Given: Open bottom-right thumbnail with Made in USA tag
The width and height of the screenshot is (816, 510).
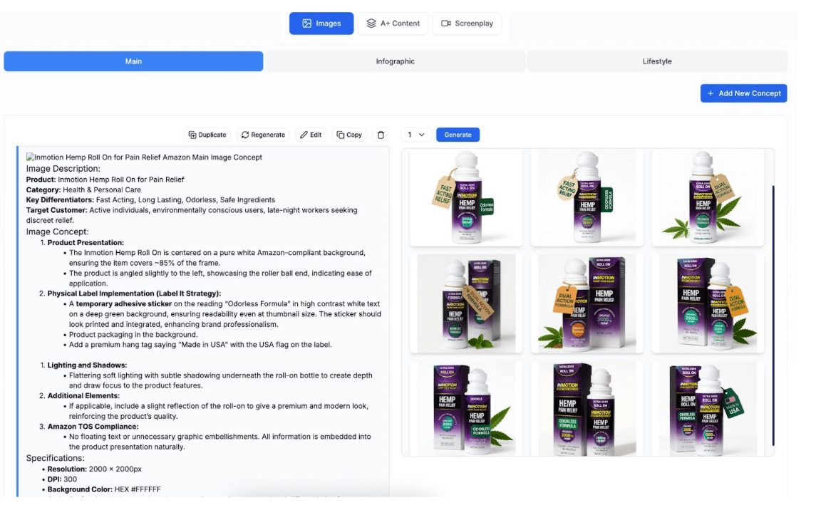Looking at the screenshot, I should tap(708, 409).
